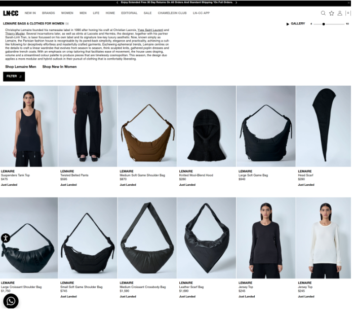The width and height of the screenshot is (353, 312).
Task: Open the LN-CC APP menu item
Action: [201, 13]
